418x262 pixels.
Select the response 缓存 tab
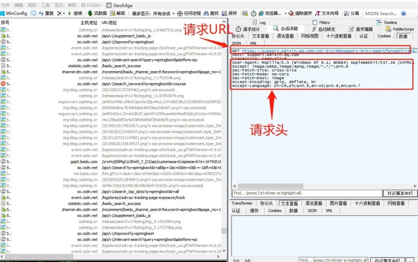click(x=254, y=211)
